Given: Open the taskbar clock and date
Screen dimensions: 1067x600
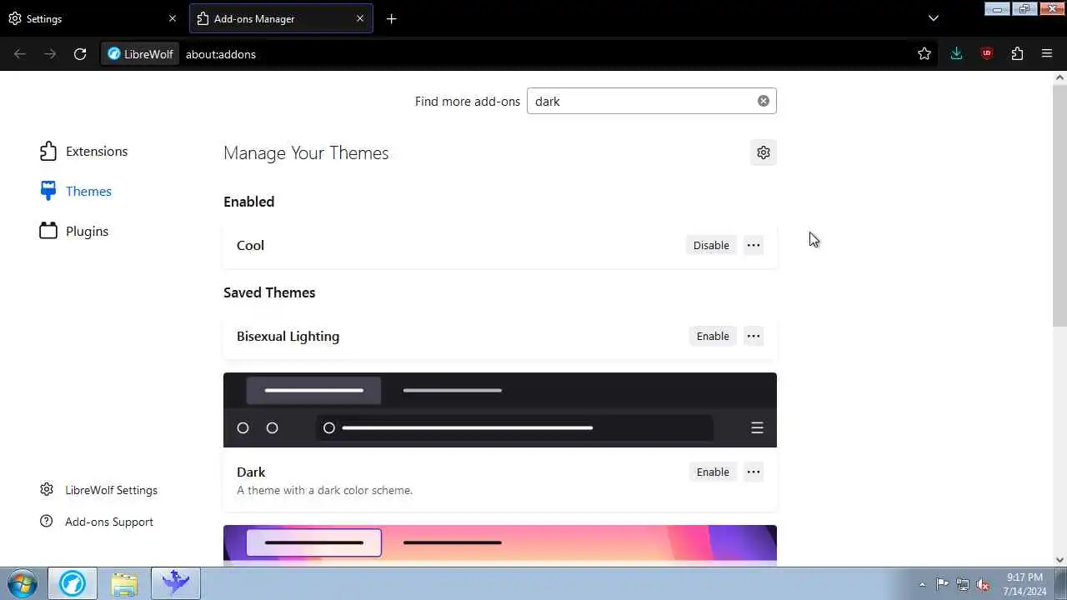Looking at the screenshot, I should (x=1024, y=584).
